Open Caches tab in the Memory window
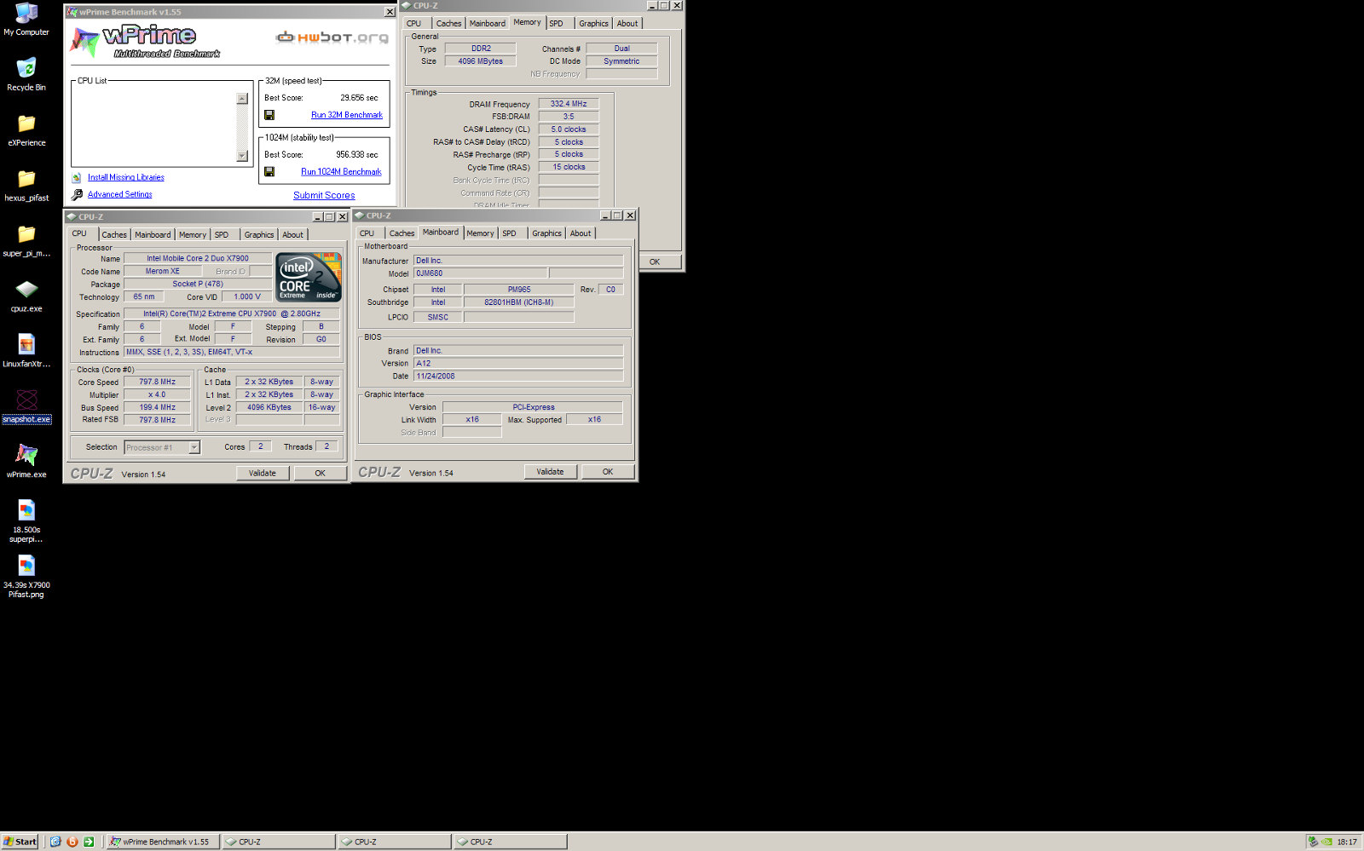The width and height of the screenshot is (1364, 851). [x=448, y=24]
